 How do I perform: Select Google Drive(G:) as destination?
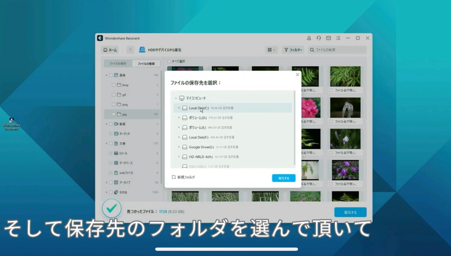pyautogui.click(x=233, y=147)
